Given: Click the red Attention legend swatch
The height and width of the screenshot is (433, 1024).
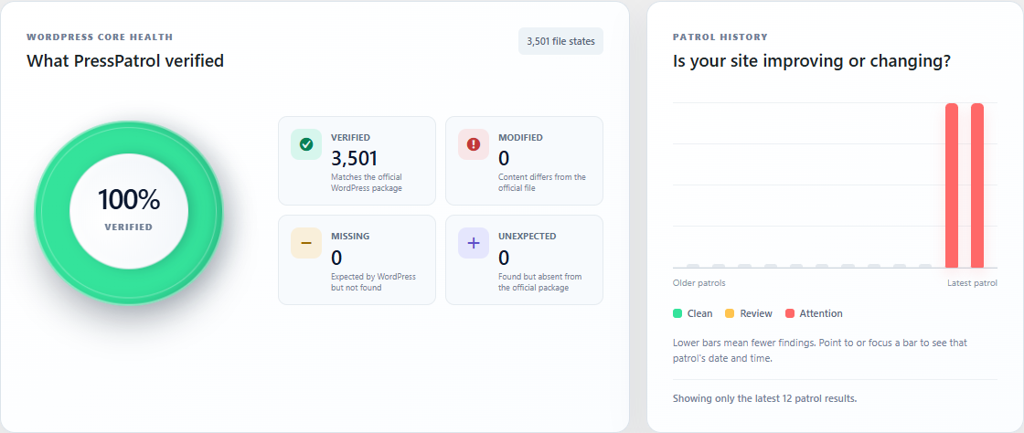Looking at the screenshot, I should [x=790, y=313].
